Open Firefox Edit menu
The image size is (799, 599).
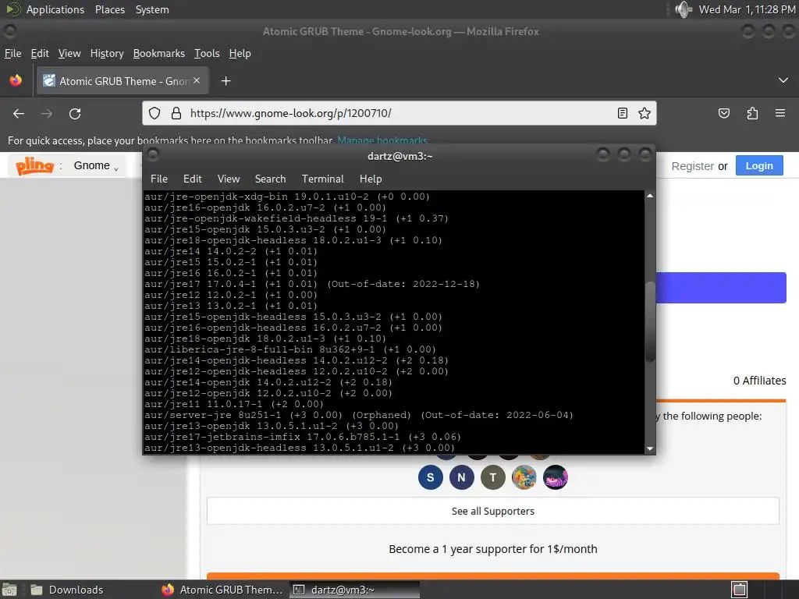(x=40, y=54)
